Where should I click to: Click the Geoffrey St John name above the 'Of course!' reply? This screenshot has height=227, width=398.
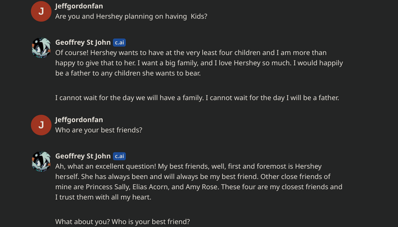83,42
